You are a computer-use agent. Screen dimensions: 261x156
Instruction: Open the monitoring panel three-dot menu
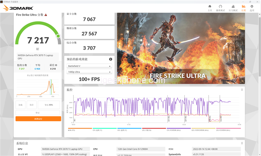(242, 90)
